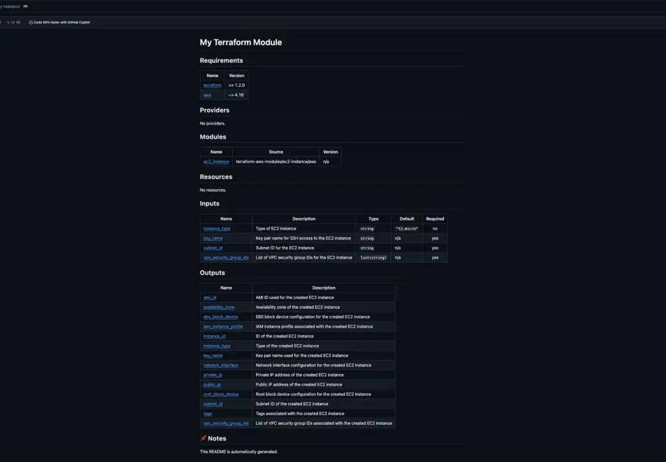This screenshot has height=462, width=666.
Task: Open the root_block_device output link
Action: (221, 394)
